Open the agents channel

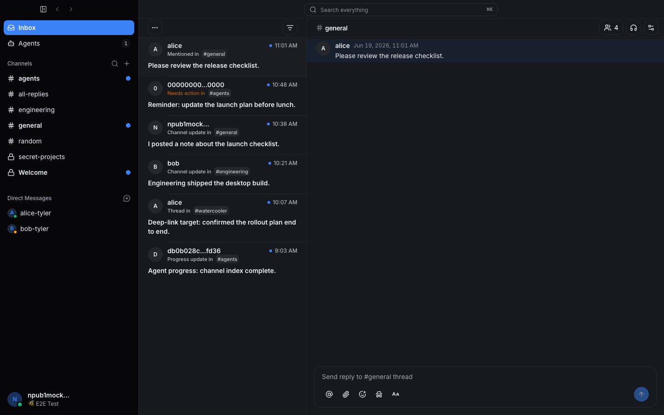point(69,78)
